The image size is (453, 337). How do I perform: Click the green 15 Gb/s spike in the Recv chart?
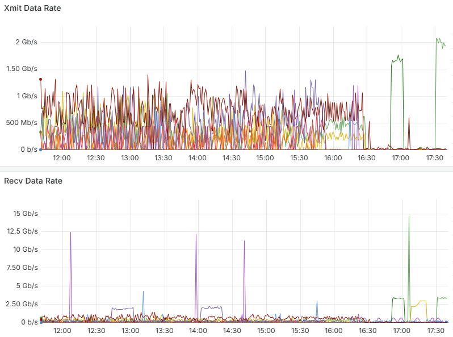coord(409,218)
